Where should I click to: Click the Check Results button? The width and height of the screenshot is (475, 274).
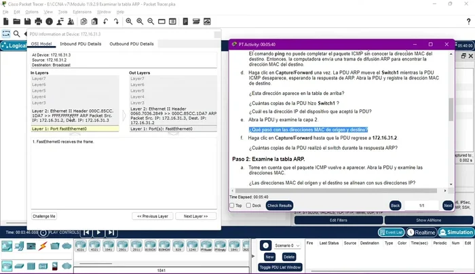click(280, 206)
